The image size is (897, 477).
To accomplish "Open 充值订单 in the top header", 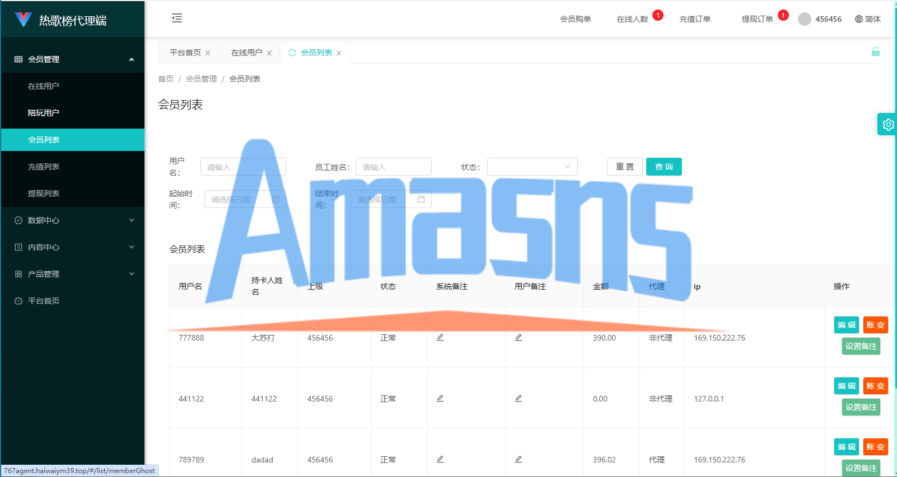I will tap(695, 19).
